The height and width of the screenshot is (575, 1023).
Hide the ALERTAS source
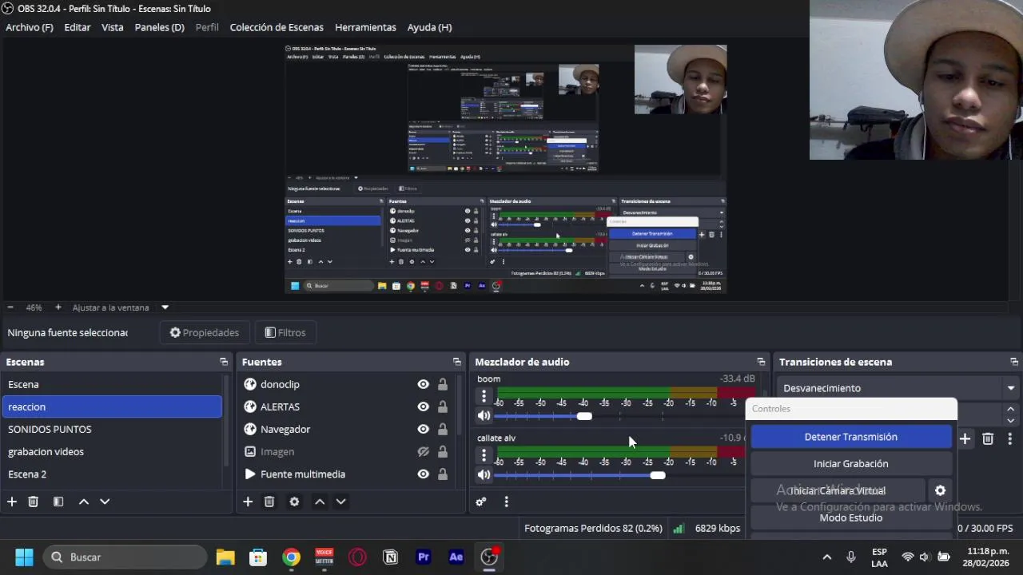tap(424, 406)
